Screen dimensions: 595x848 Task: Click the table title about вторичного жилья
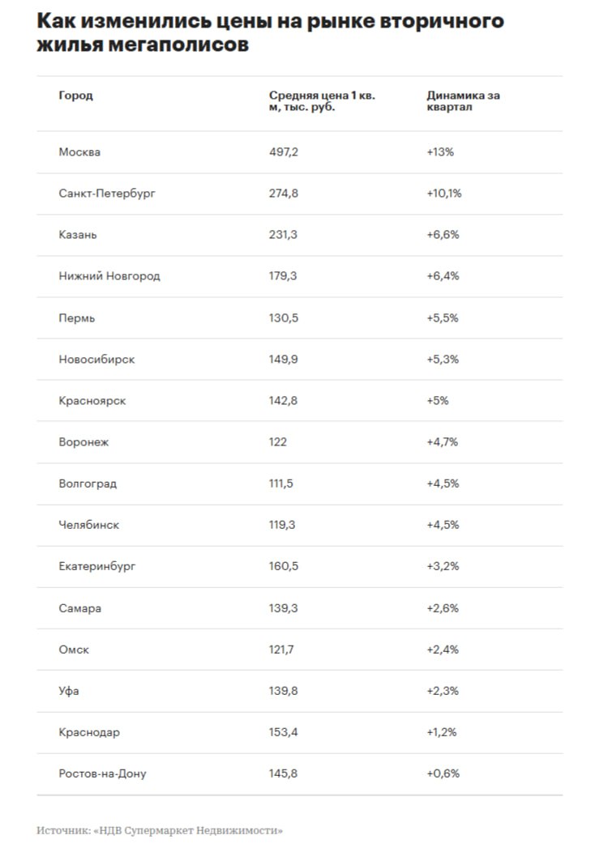coord(270,32)
